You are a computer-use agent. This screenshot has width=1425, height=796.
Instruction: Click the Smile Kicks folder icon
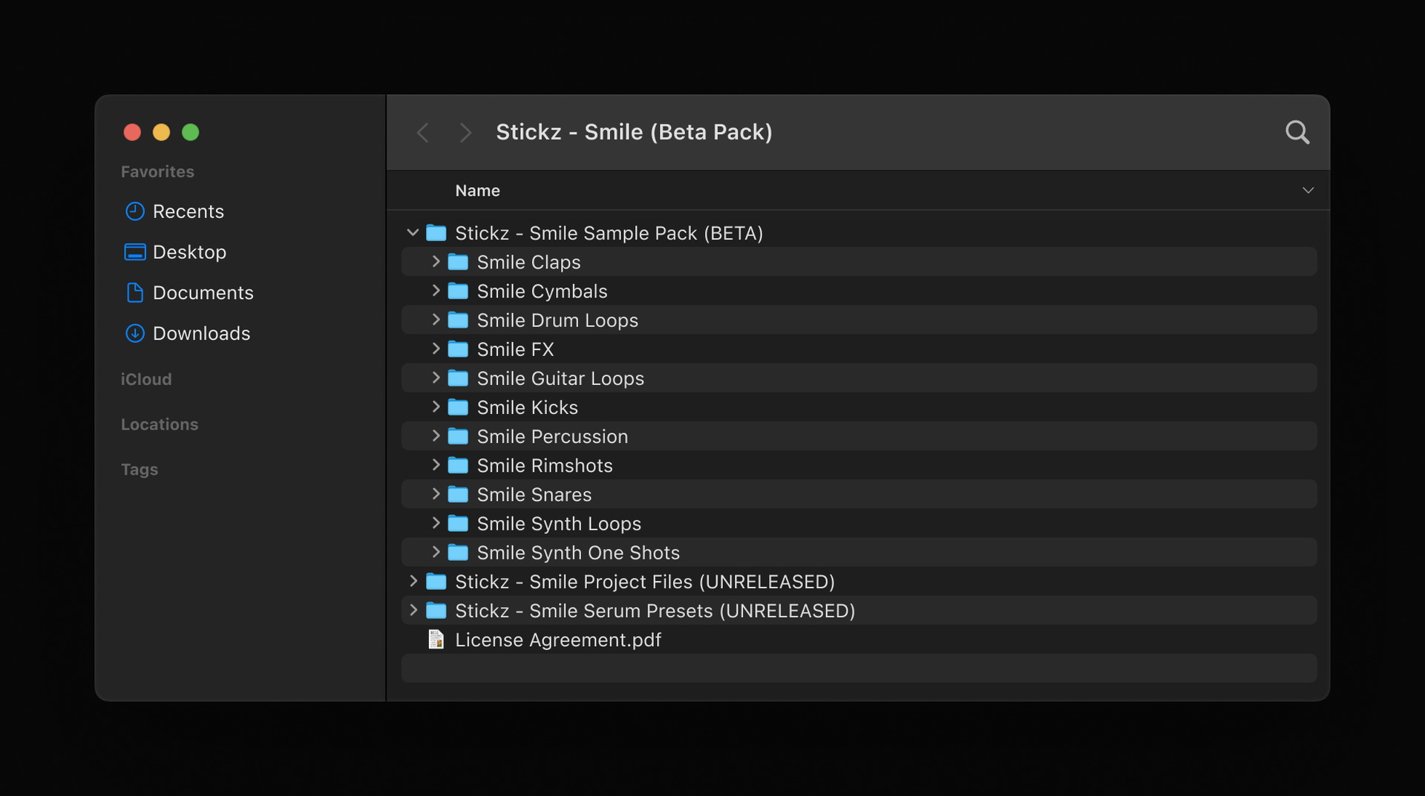click(x=458, y=407)
